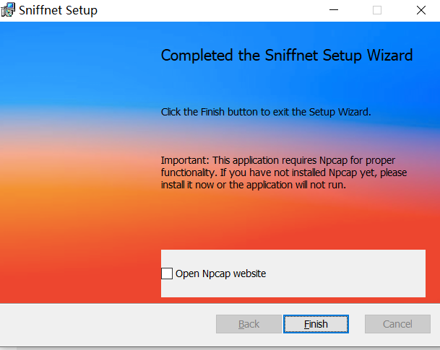Click the empty footer area left of Back
Image resolution: width=440 pixels, height=350 pixels.
click(108, 325)
